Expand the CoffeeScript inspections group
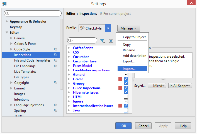Viewport: 197px width, 134px height. point(69,48)
